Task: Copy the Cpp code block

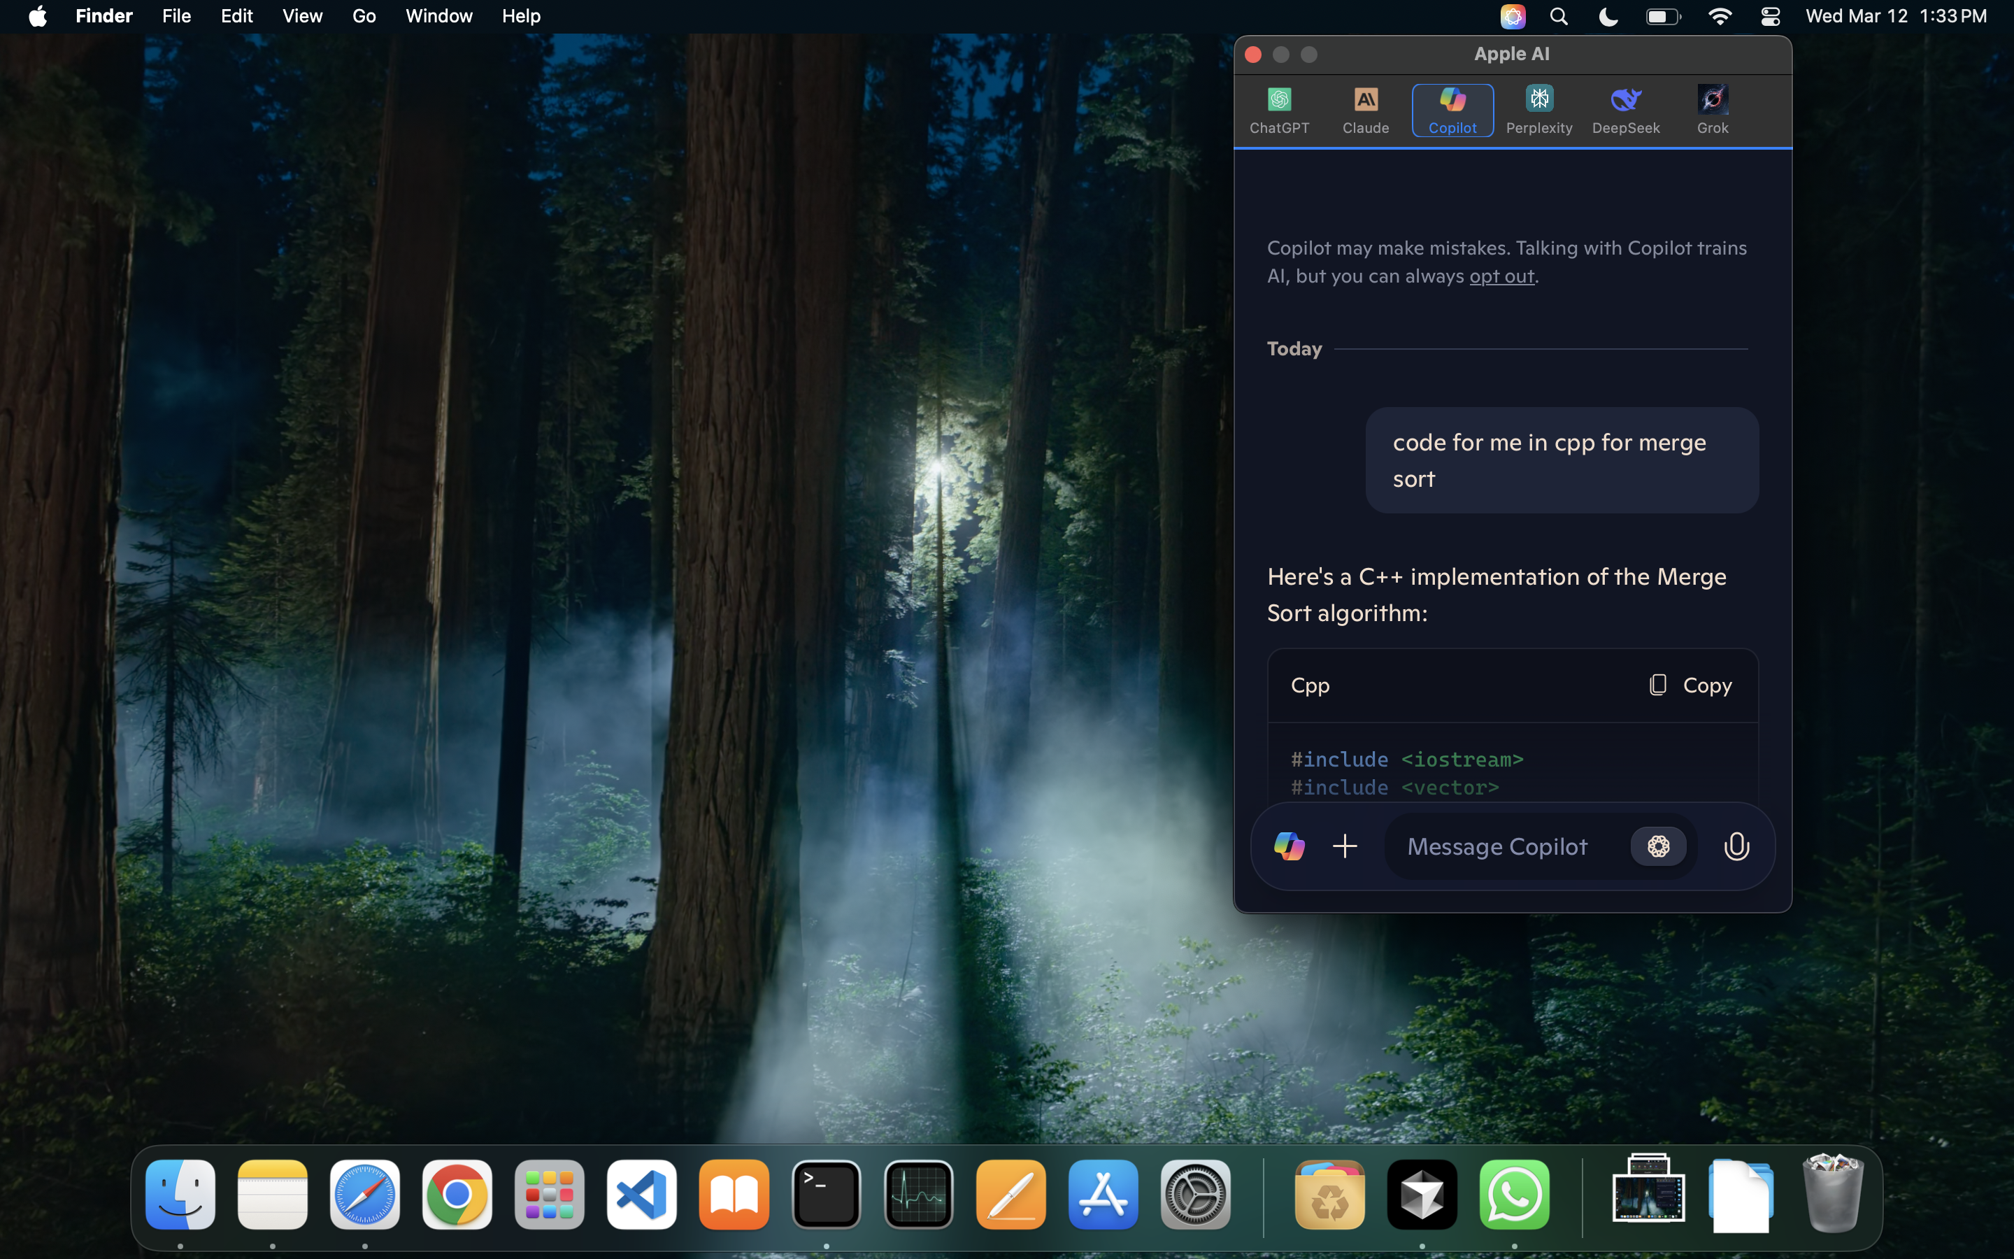Action: pyautogui.click(x=1690, y=685)
